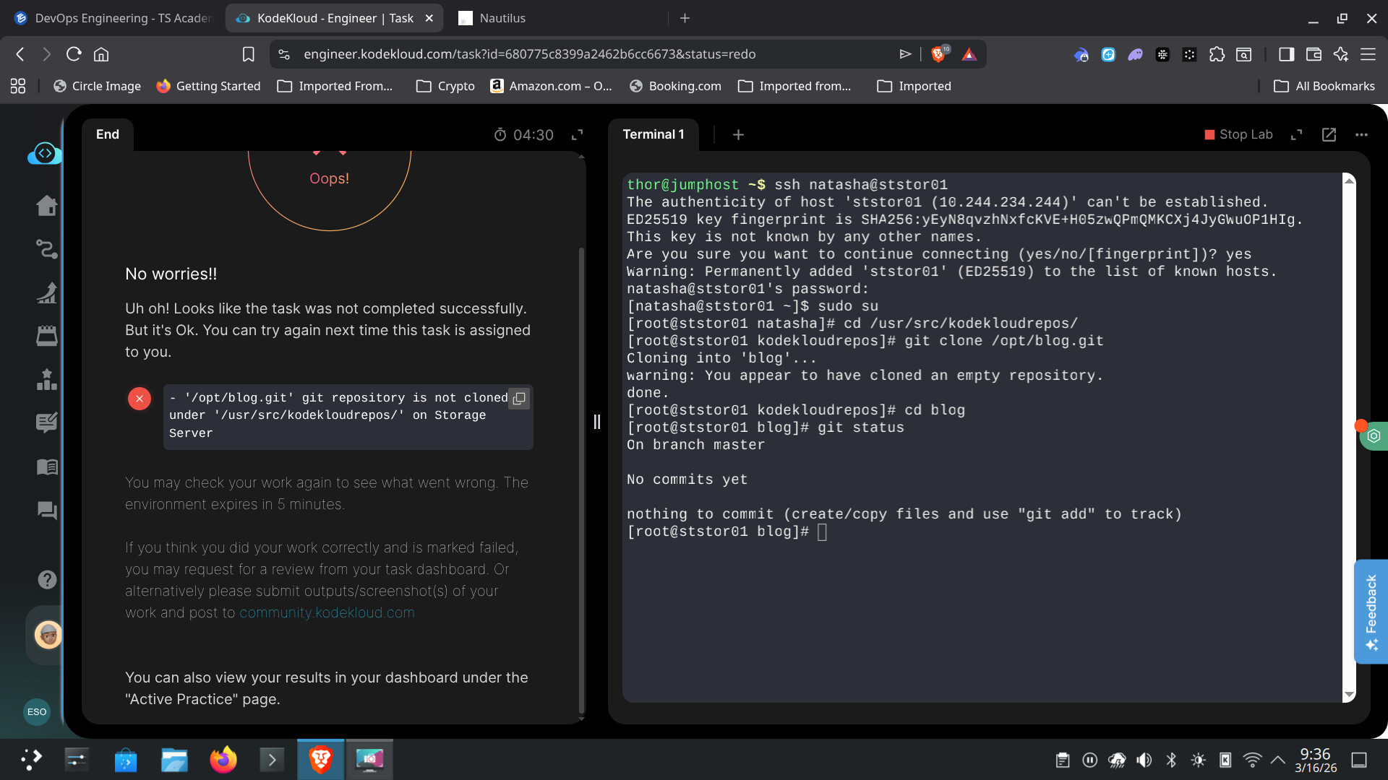Screen dimensions: 1388x780
Task: Click the Brave Shields icon
Action: [939, 54]
